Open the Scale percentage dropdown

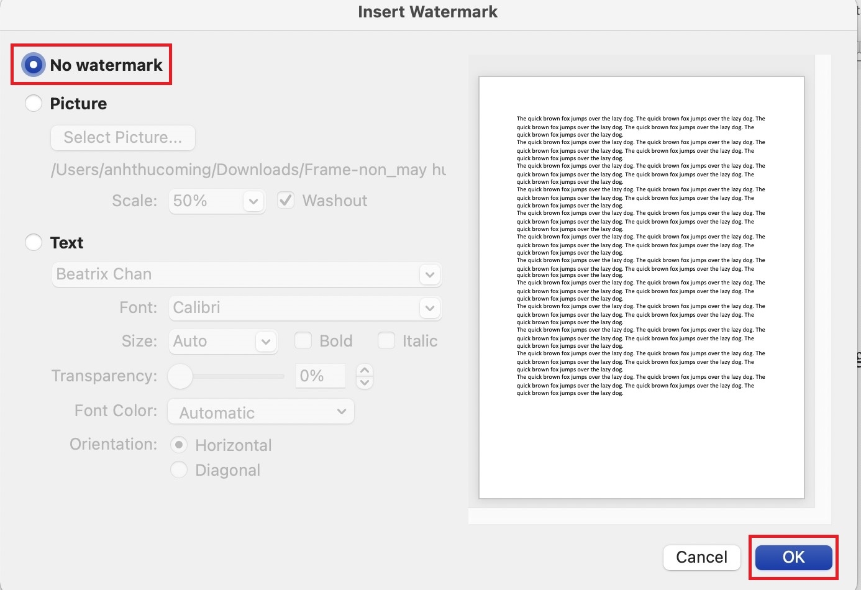[x=253, y=201]
